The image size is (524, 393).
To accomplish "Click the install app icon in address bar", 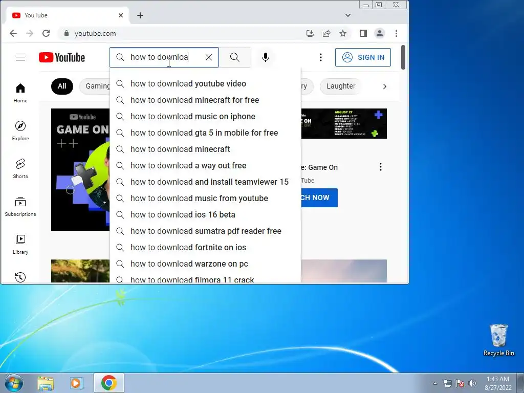I will pyautogui.click(x=310, y=33).
